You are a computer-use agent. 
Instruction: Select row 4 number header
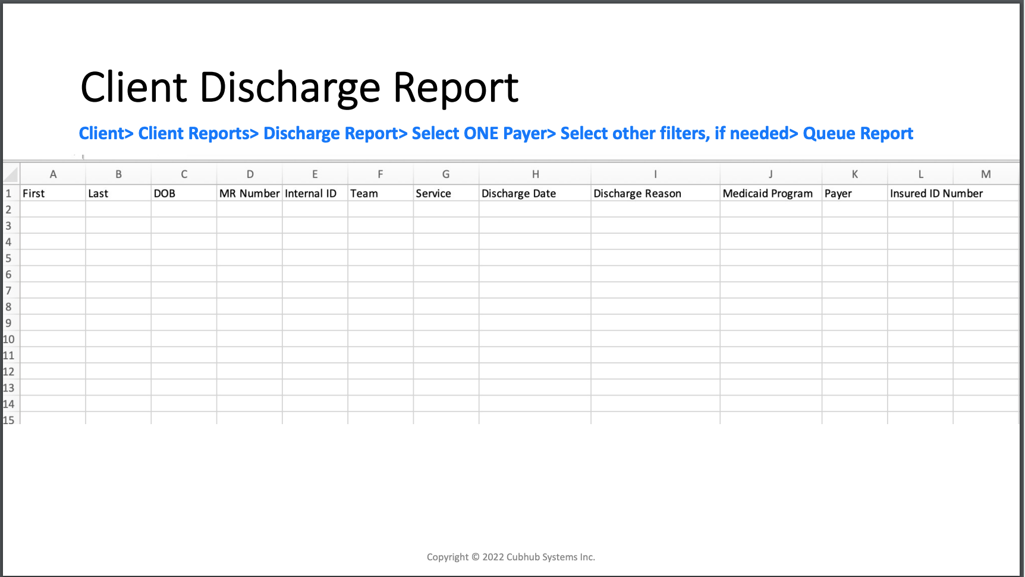(11, 242)
